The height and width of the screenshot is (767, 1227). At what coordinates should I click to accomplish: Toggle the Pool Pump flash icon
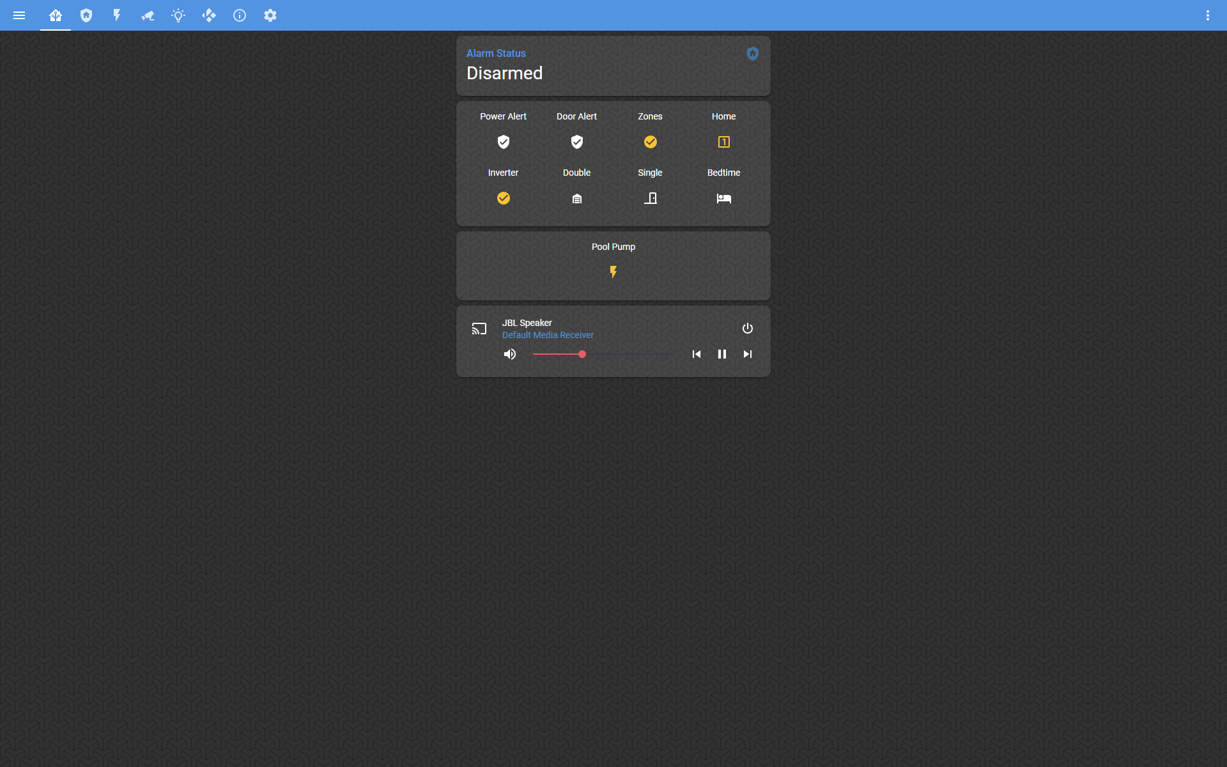tap(613, 272)
